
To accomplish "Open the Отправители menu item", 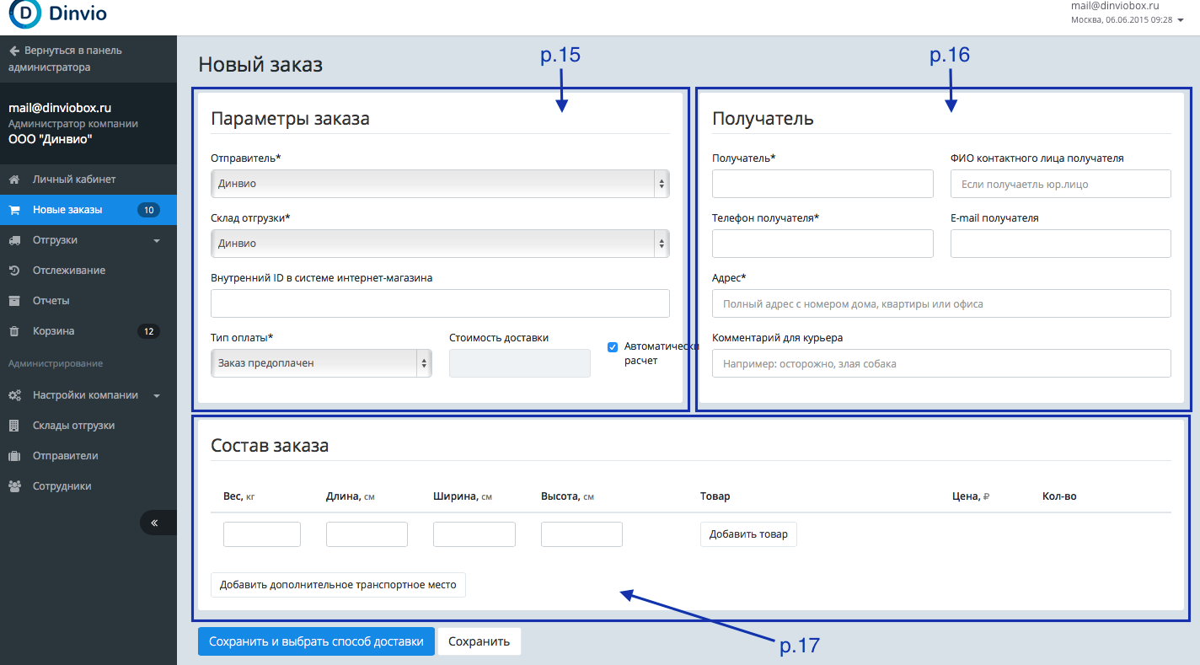I will pyautogui.click(x=88, y=456).
